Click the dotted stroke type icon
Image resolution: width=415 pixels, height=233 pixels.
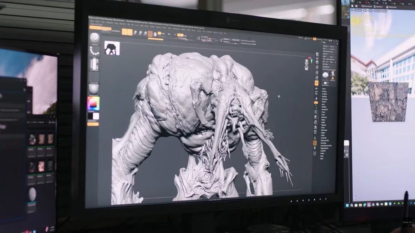coord(94,51)
